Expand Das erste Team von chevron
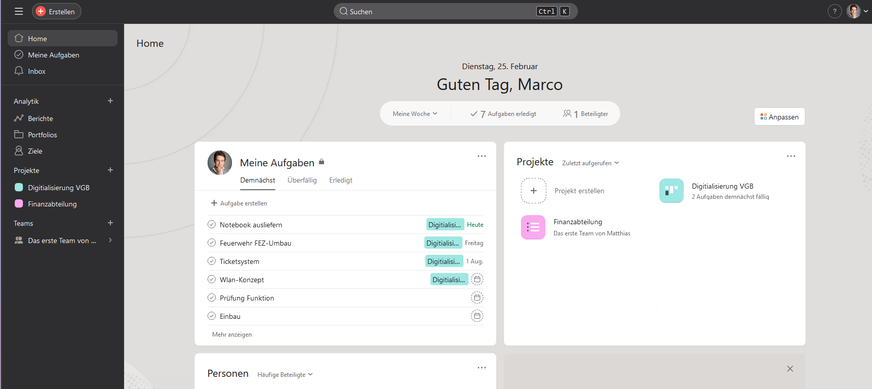872x389 pixels. coord(110,240)
